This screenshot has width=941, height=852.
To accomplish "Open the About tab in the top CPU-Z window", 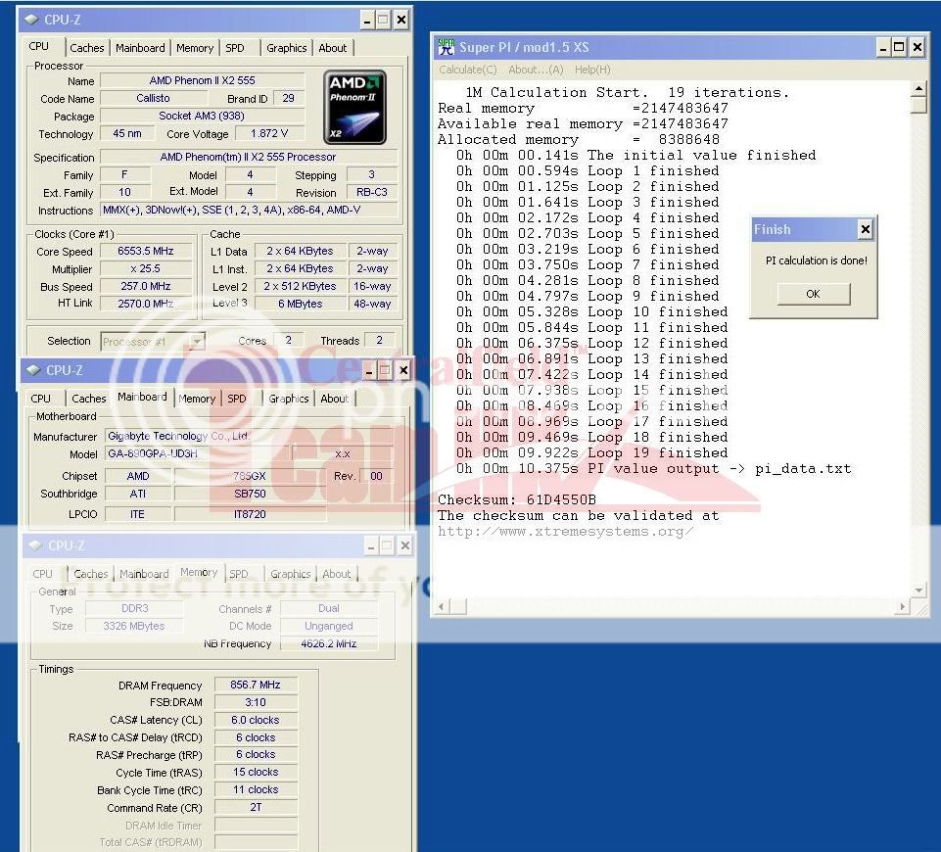I will (x=333, y=48).
